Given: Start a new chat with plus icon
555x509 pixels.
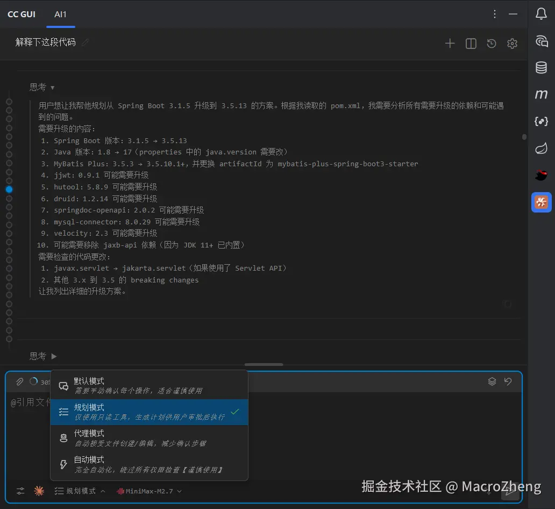Looking at the screenshot, I should pyautogui.click(x=450, y=44).
